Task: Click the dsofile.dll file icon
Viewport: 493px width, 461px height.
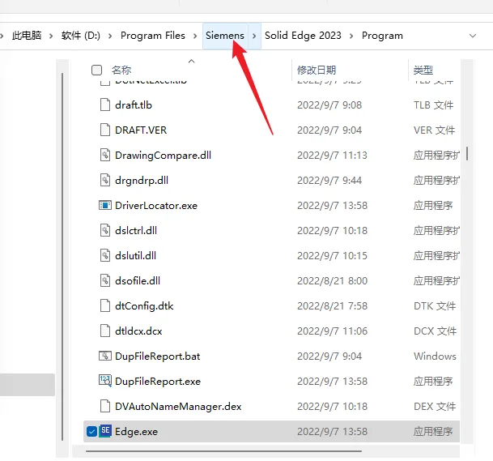Action: (x=105, y=280)
